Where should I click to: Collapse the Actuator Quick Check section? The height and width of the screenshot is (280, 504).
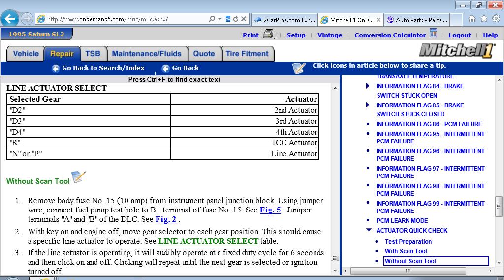pos(369,230)
